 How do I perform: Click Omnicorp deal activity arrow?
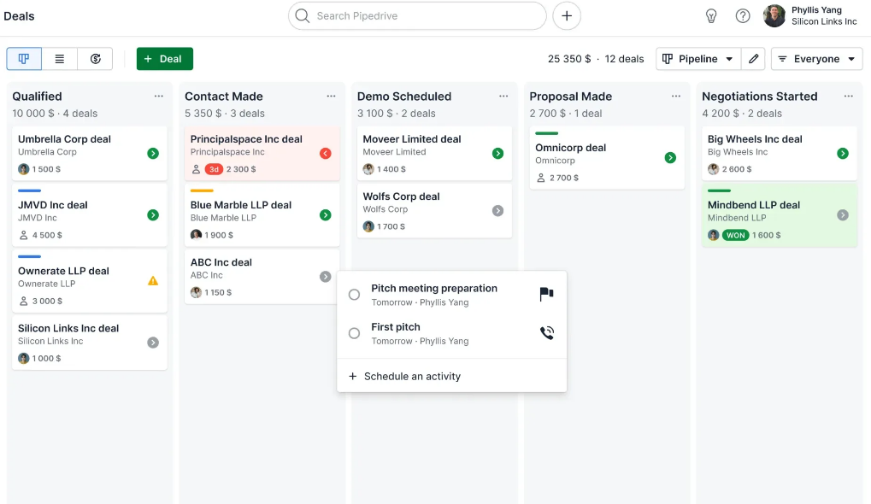tap(670, 158)
